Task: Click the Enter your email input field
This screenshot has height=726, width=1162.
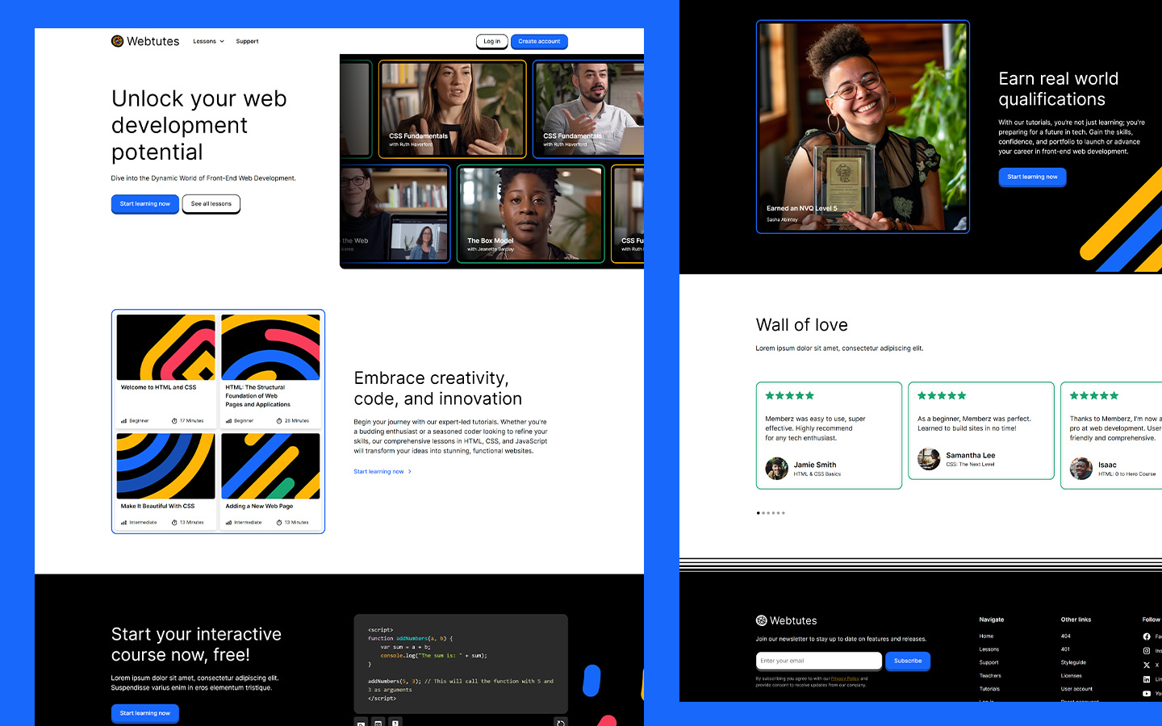Action: (818, 661)
